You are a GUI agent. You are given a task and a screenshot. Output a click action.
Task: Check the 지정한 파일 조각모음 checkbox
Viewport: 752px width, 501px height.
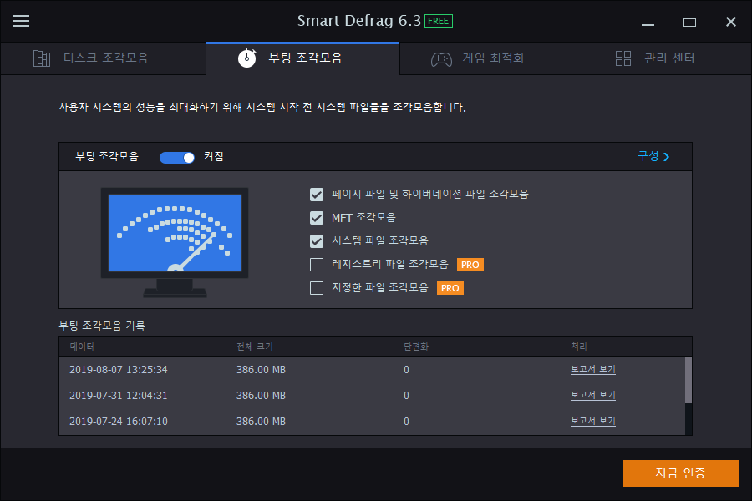tap(317, 287)
